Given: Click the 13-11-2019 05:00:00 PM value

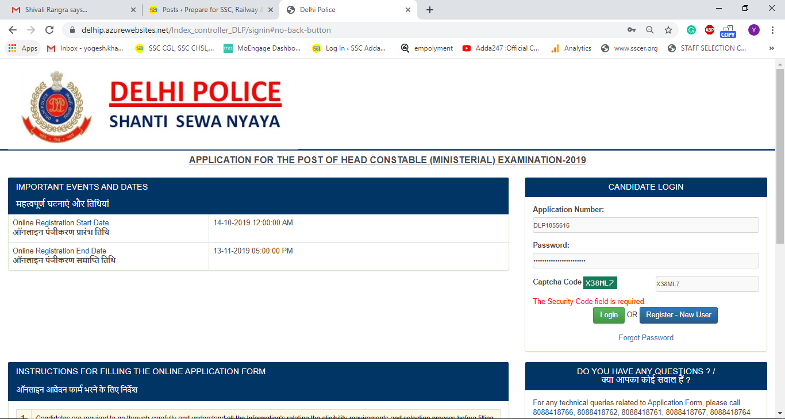Looking at the screenshot, I should [x=253, y=251].
